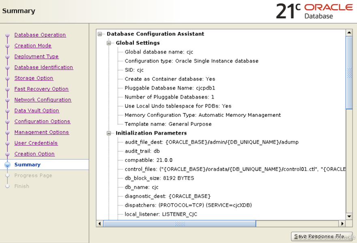The height and width of the screenshot is (243, 357).
Task: Jump to Database Identification step
Action: (44, 67)
